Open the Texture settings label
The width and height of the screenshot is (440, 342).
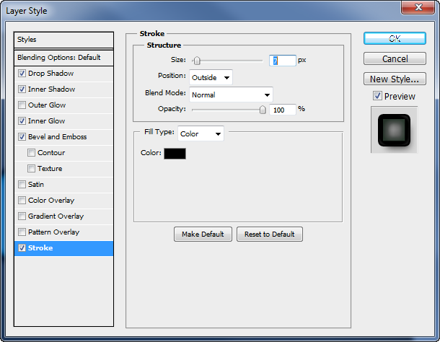tap(50, 168)
